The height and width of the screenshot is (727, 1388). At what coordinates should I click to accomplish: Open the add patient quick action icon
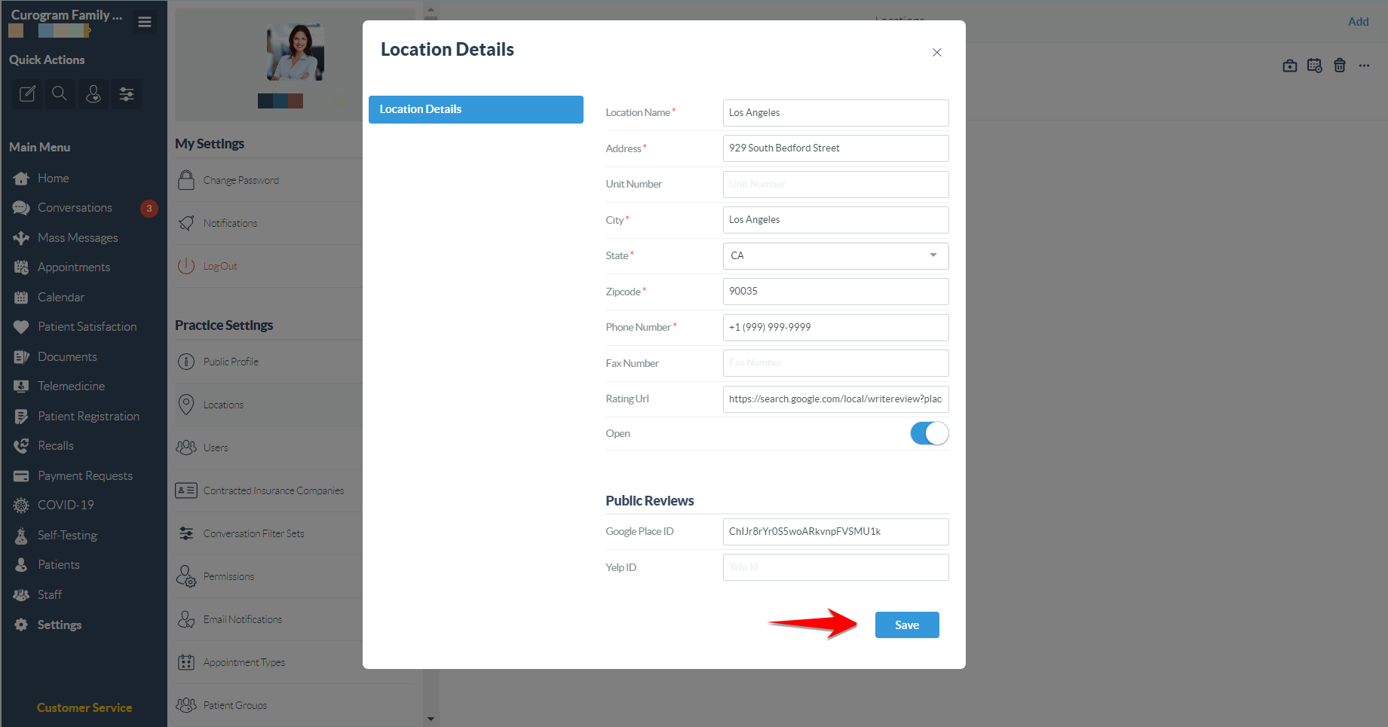(x=93, y=94)
